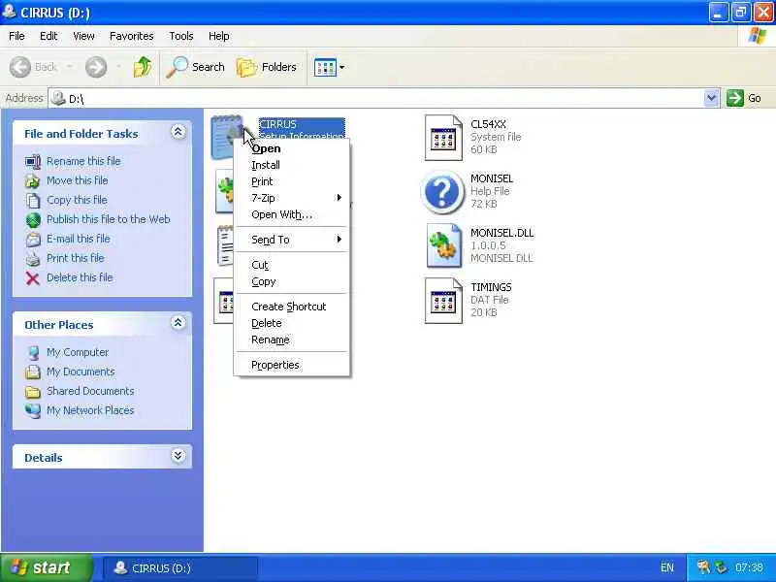Viewport: 776px width, 582px height.
Task: Expand the 7-Zip submenu
Action: tap(292, 198)
